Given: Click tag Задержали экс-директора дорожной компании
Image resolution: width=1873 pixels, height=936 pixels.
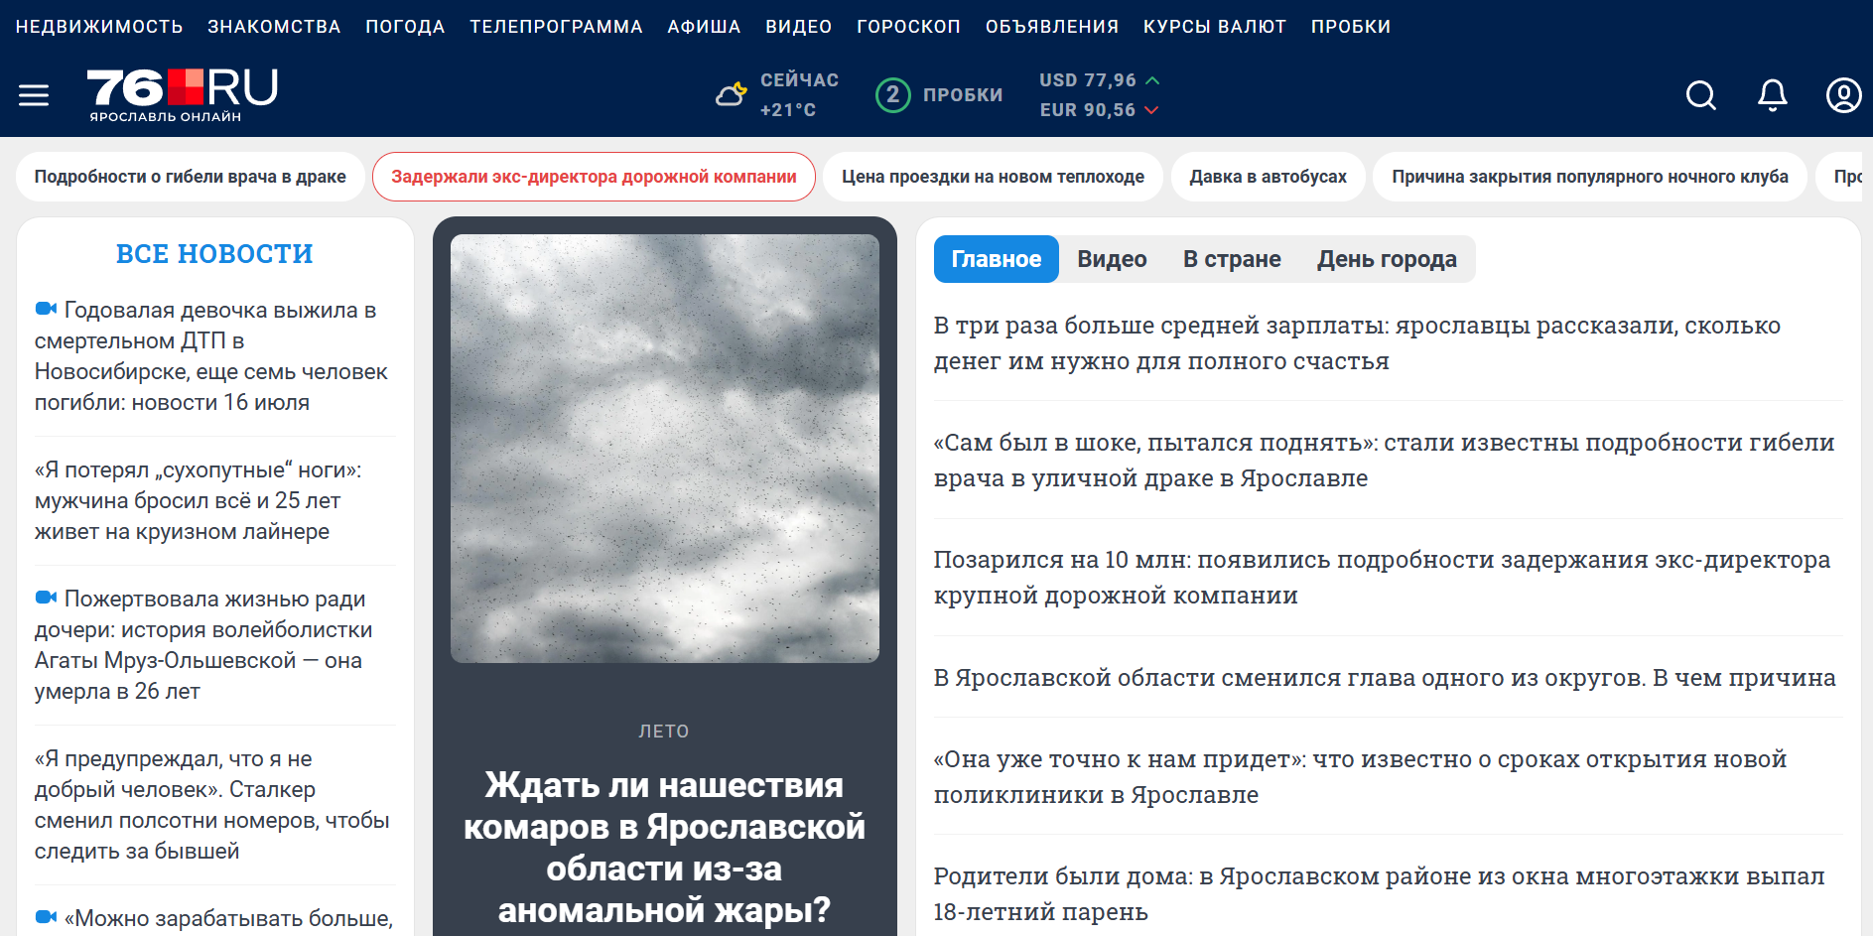Looking at the screenshot, I should 594,177.
